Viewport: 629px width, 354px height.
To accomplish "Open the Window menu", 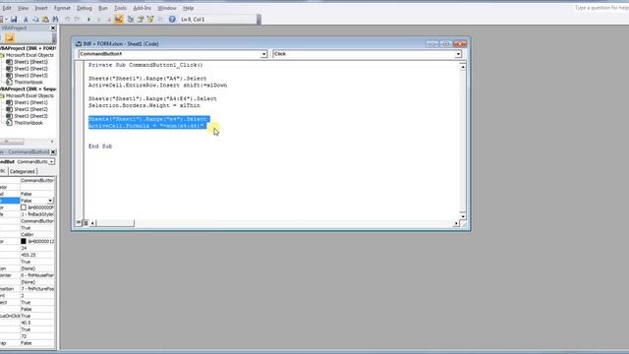I will click(x=167, y=8).
